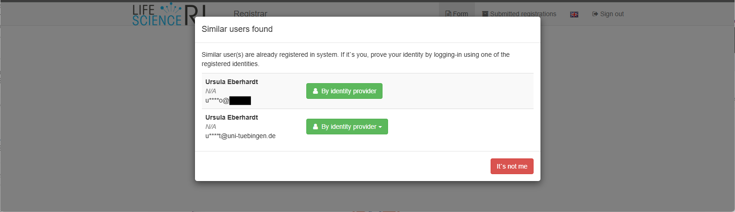Select second Ursula Eberhardt name entry
735x212 pixels.
click(231, 117)
